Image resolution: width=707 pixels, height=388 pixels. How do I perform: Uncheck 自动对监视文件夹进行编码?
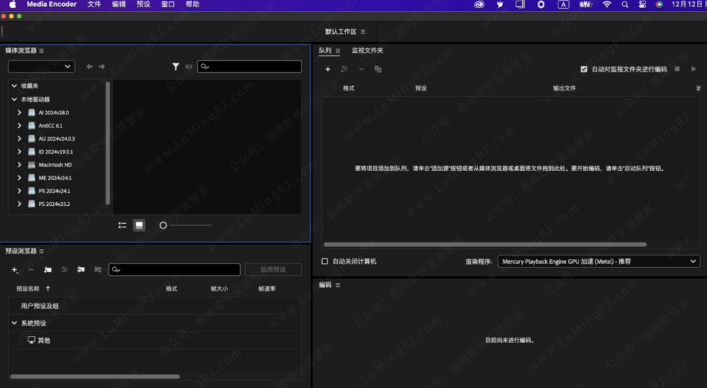[x=583, y=69]
